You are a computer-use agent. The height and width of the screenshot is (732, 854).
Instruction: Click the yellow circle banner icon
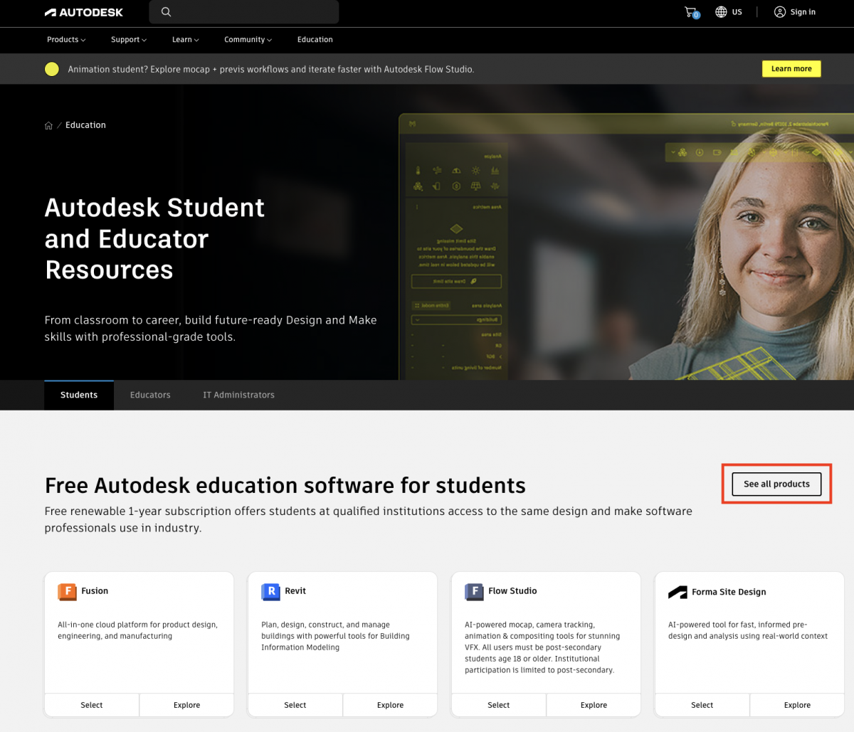pyautogui.click(x=52, y=69)
